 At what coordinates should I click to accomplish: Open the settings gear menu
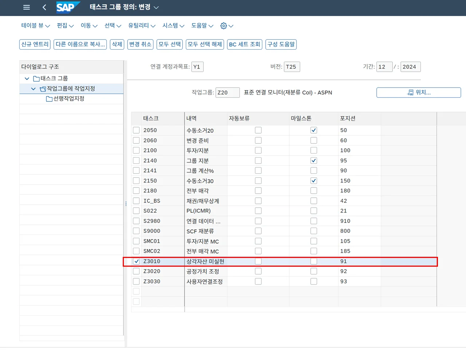(x=224, y=26)
